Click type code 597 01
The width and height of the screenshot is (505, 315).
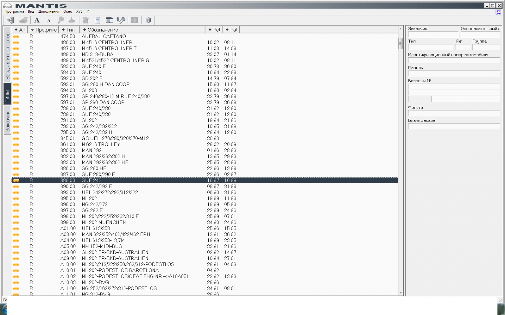(68, 102)
